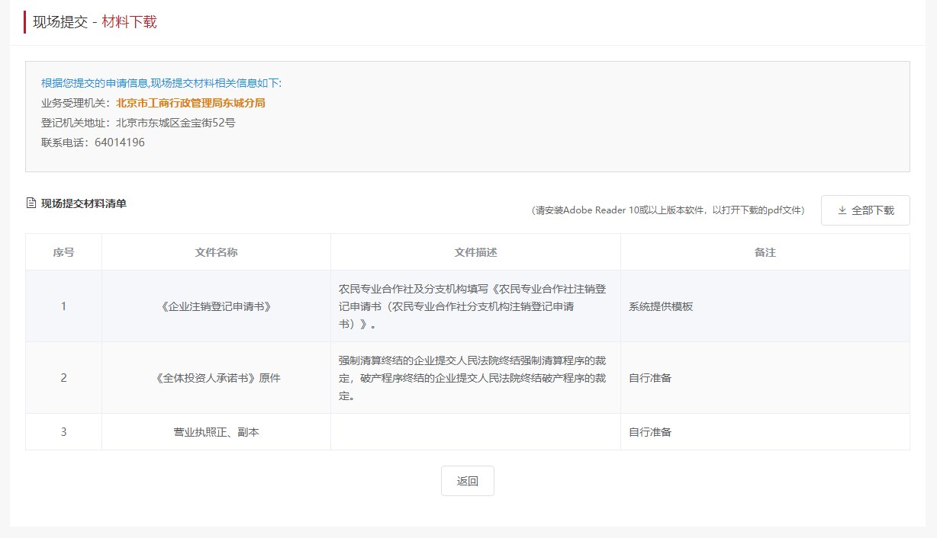The height and width of the screenshot is (538, 937).
Task: Click 自行准备 remark in row 3
Action: (x=650, y=432)
